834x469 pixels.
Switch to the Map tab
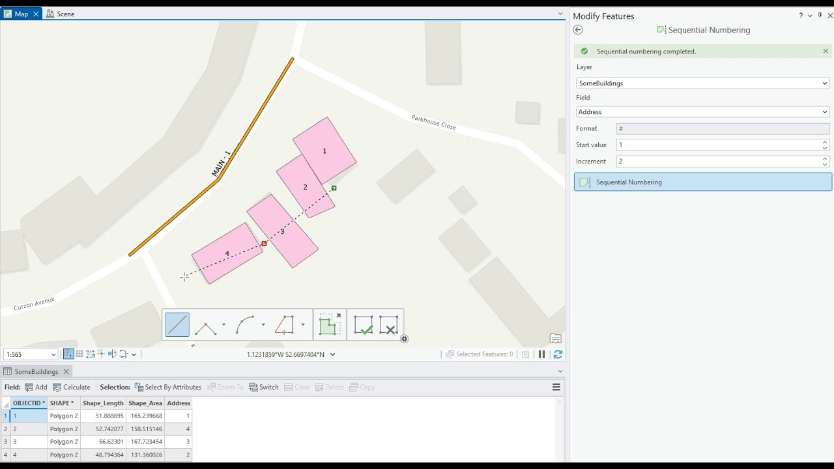click(22, 14)
